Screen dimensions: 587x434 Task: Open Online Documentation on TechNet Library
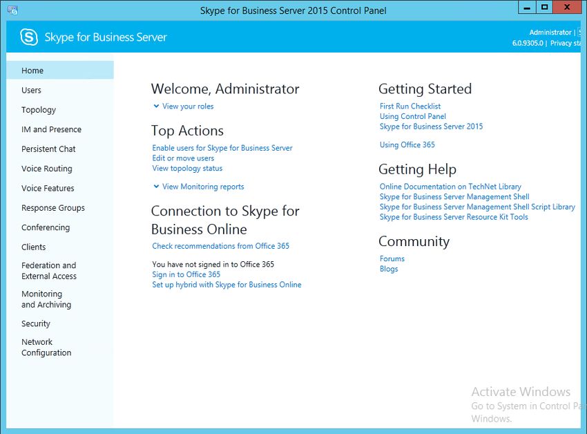click(450, 187)
